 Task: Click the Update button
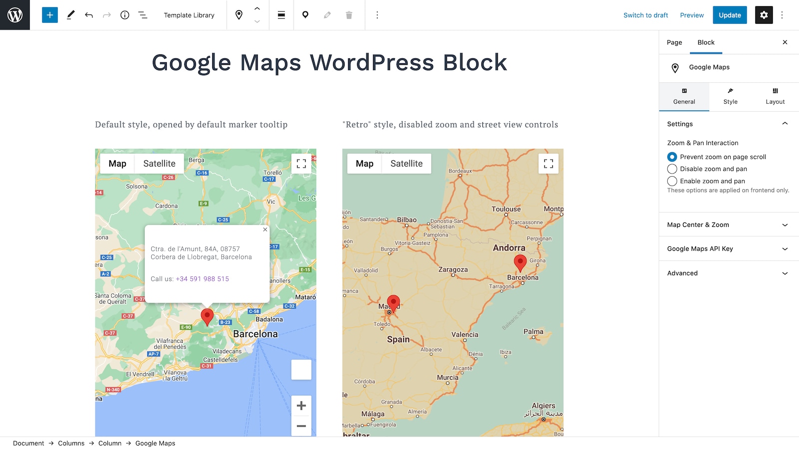pyautogui.click(x=730, y=15)
